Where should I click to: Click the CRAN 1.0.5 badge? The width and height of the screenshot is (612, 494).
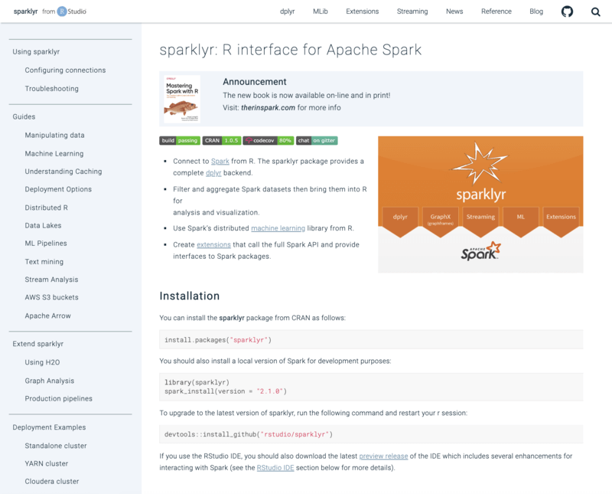[222, 141]
